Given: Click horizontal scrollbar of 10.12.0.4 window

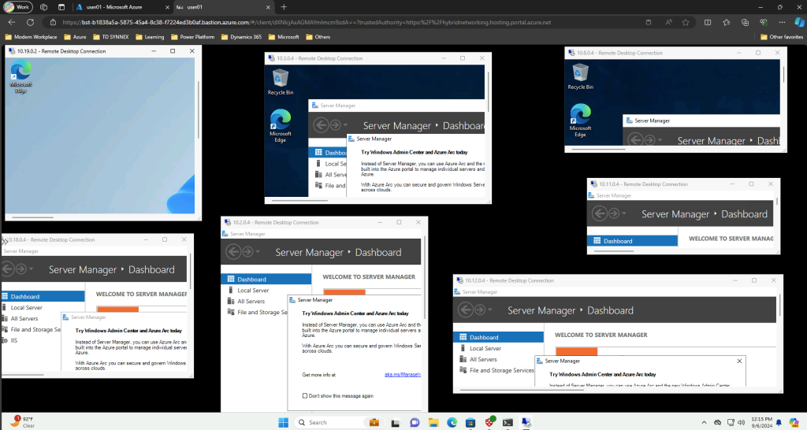Looking at the screenshot, I should [x=522, y=390].
